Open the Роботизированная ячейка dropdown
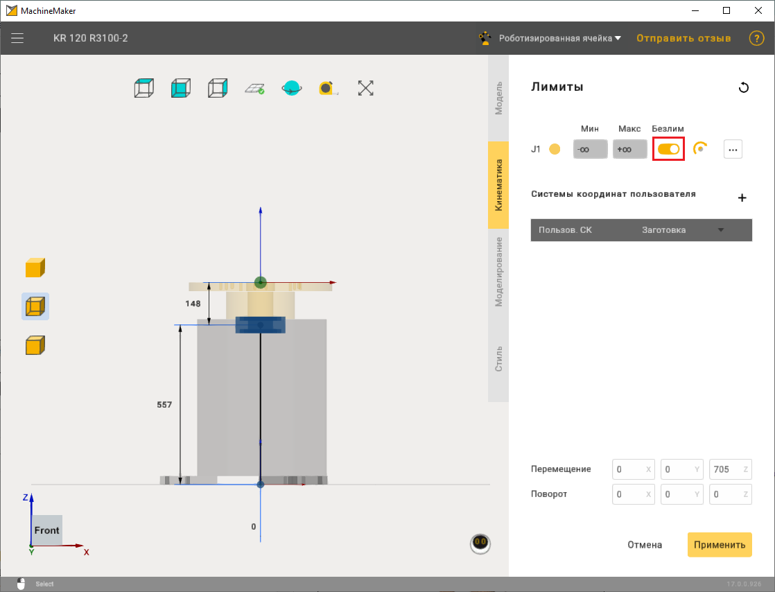The image size is (775, 592). click(x=560, y=38)
